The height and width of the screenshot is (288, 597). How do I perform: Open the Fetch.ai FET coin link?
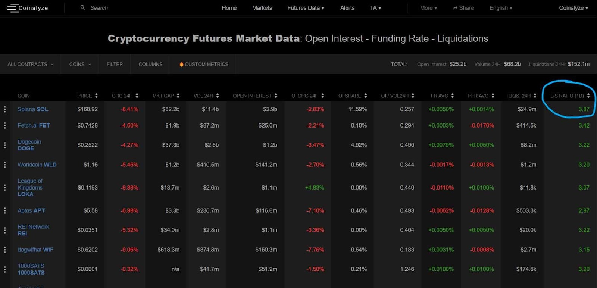pyautogui.click(x=34, y=126)
